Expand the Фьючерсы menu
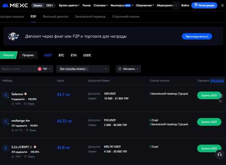Image resolution: width=226 pixels, height=165 pixels. click(122, 5)
